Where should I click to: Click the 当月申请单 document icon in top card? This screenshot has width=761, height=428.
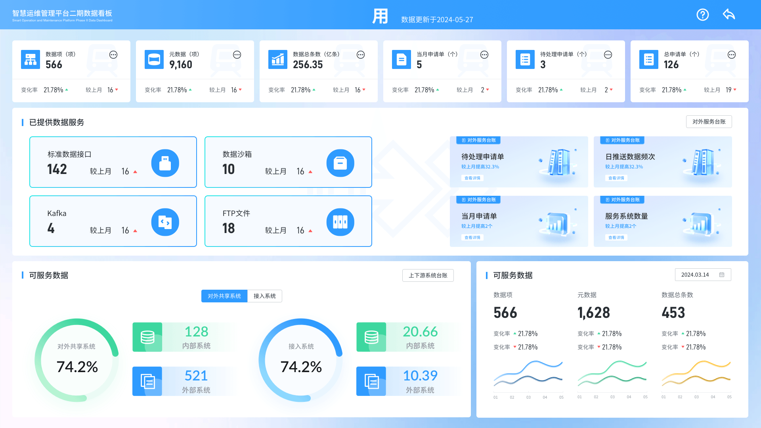pos(402,59)
